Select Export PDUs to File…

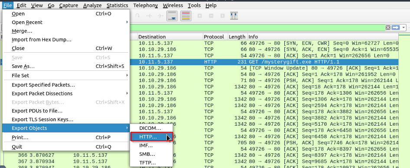click(66, 111)
